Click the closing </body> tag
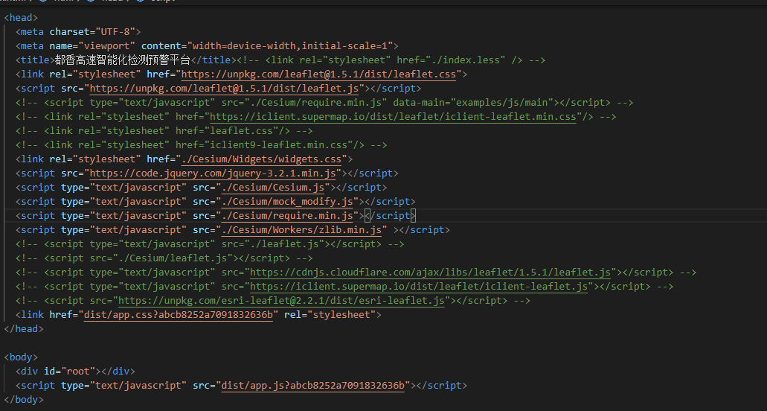 click(x=24, y=401)
